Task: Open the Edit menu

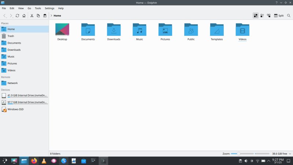Action: point(12,8)
